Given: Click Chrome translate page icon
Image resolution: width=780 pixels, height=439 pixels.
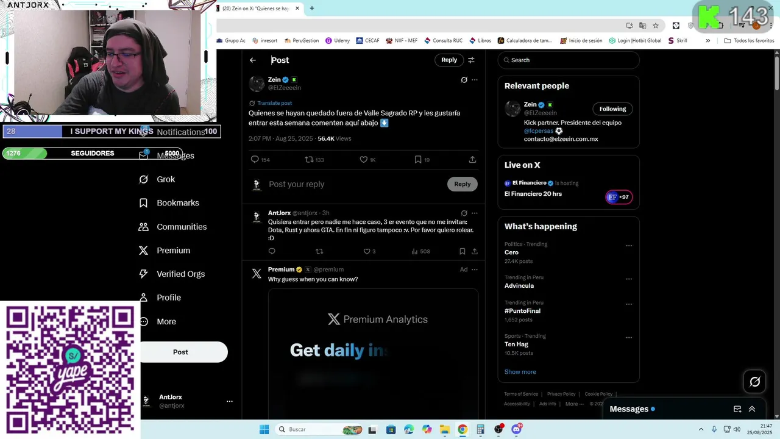Looking at the screenshot, I should (x=642, y=26).
